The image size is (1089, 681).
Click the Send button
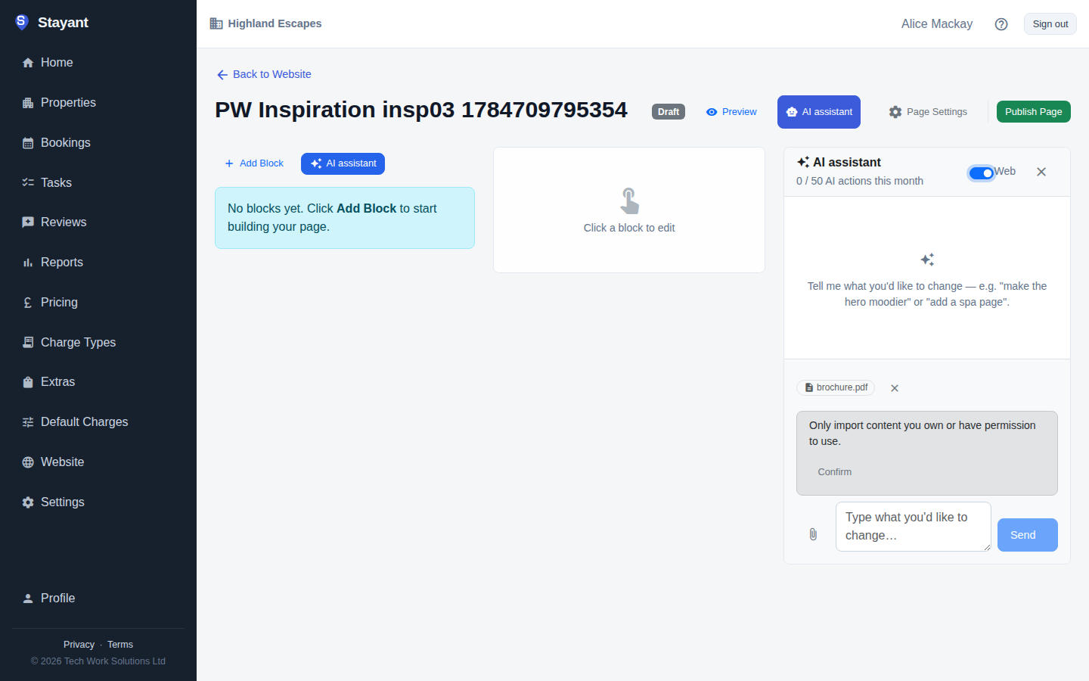(1028, 535)
